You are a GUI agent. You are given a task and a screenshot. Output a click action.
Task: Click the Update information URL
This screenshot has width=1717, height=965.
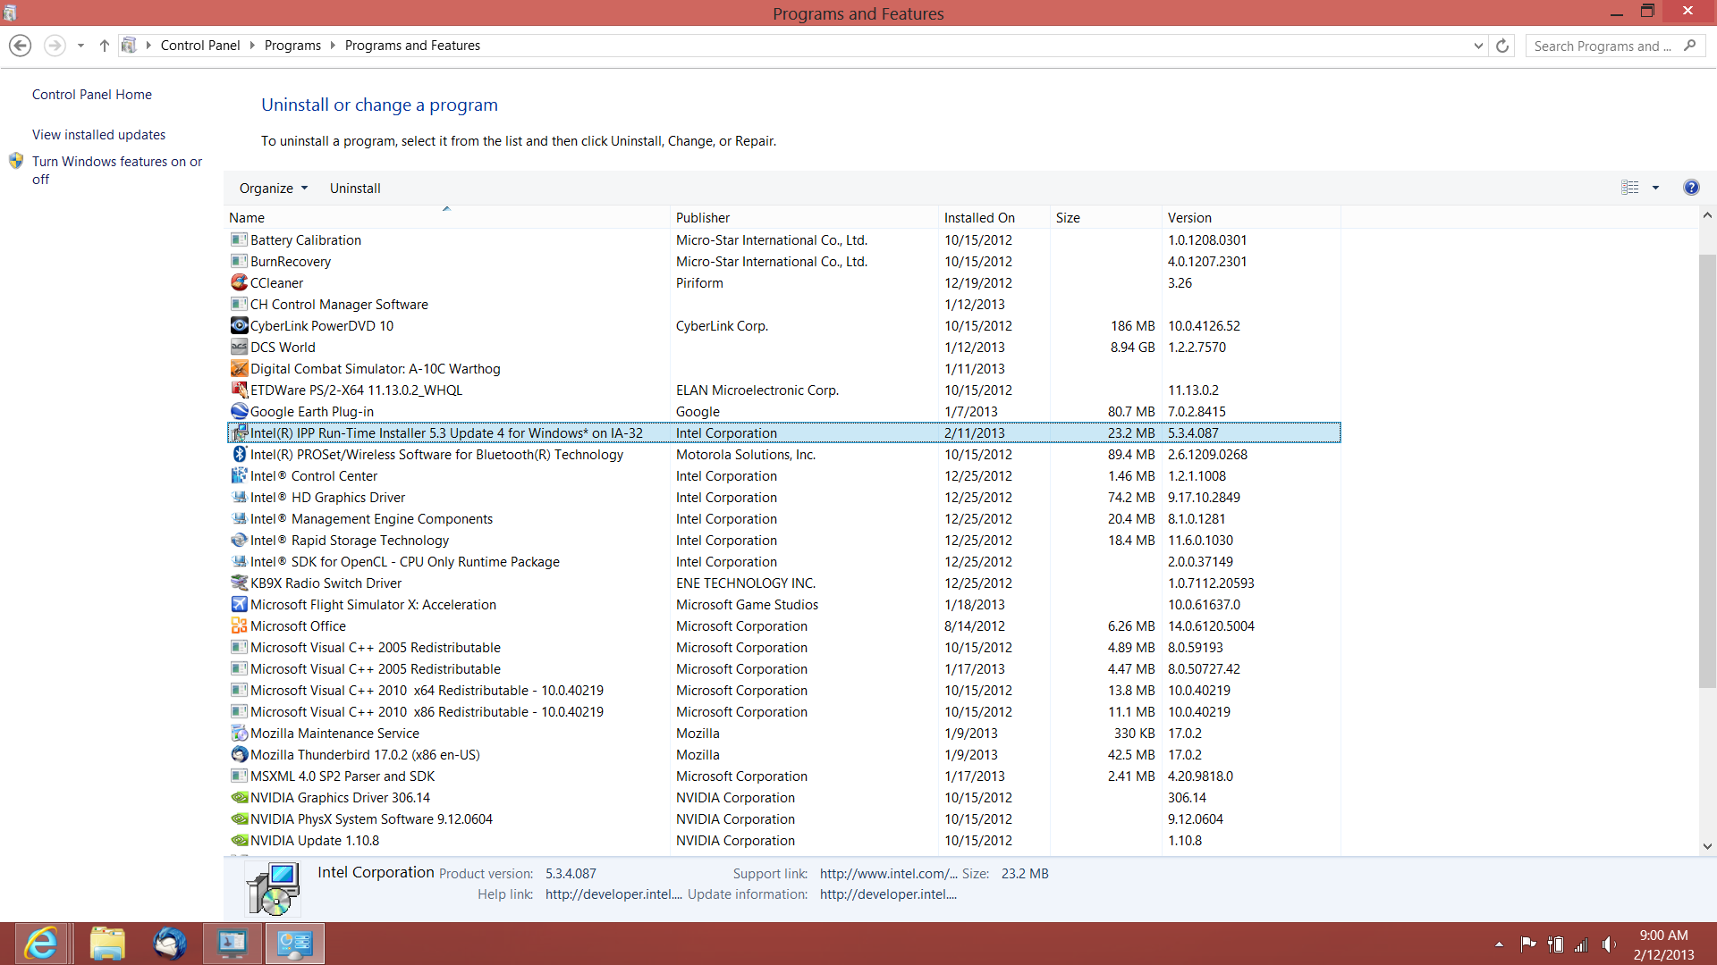click(x=888, y=894)
